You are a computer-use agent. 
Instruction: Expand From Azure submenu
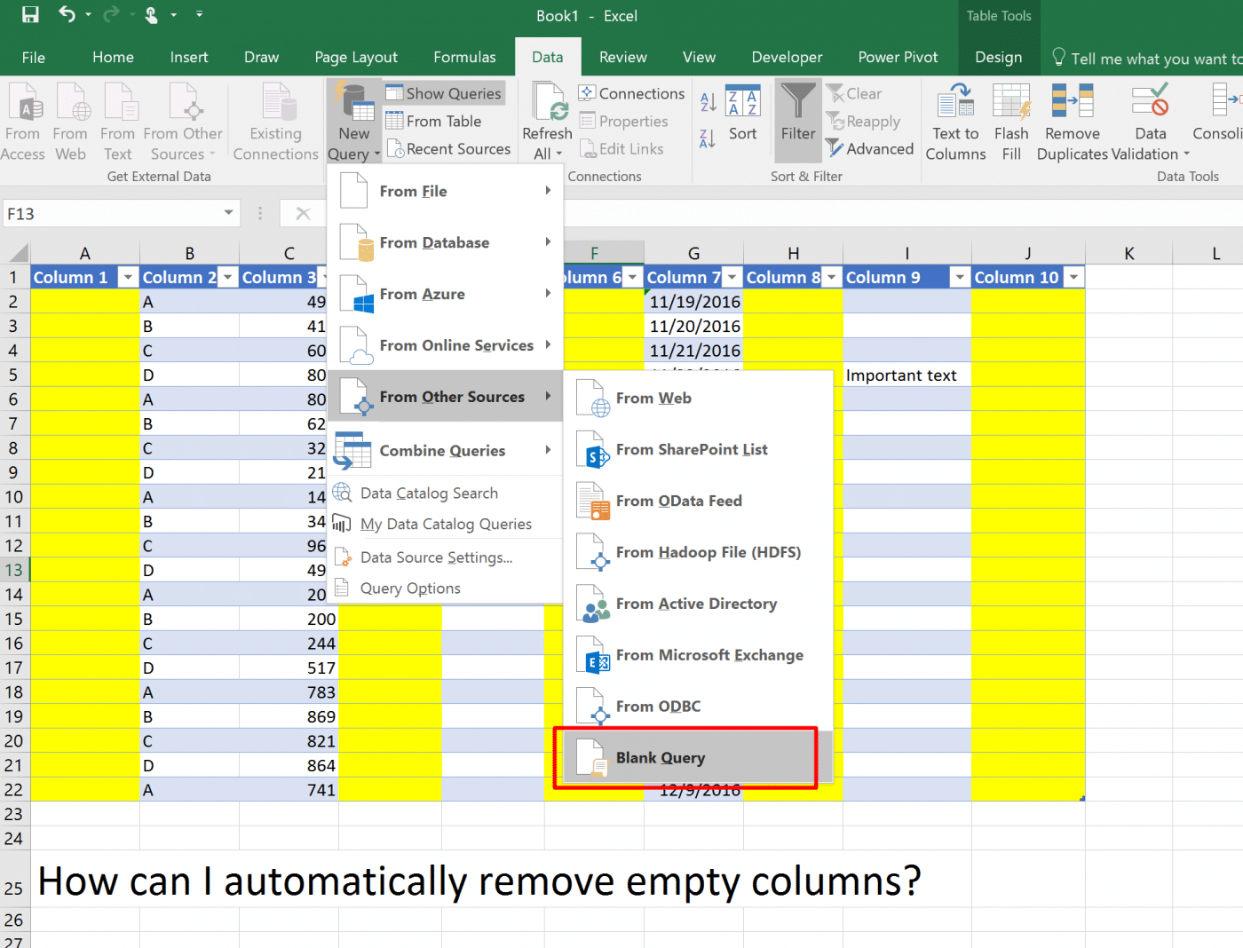coord(445,294)
